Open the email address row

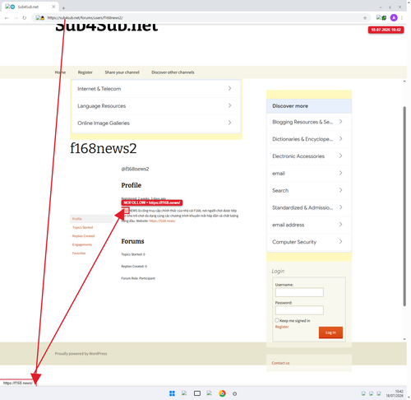tap(309, 225)
